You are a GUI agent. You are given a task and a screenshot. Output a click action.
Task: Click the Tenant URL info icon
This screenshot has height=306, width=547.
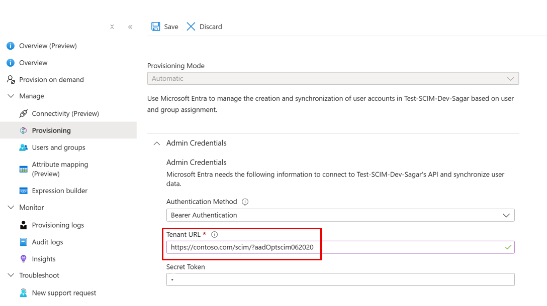(215, 235)
